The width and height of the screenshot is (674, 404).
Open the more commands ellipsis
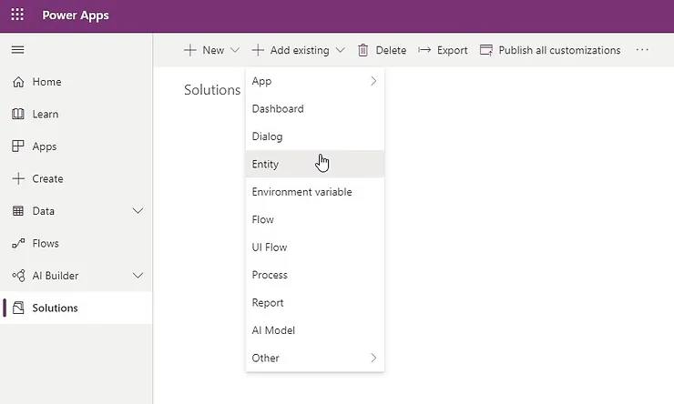coord(642,50)
